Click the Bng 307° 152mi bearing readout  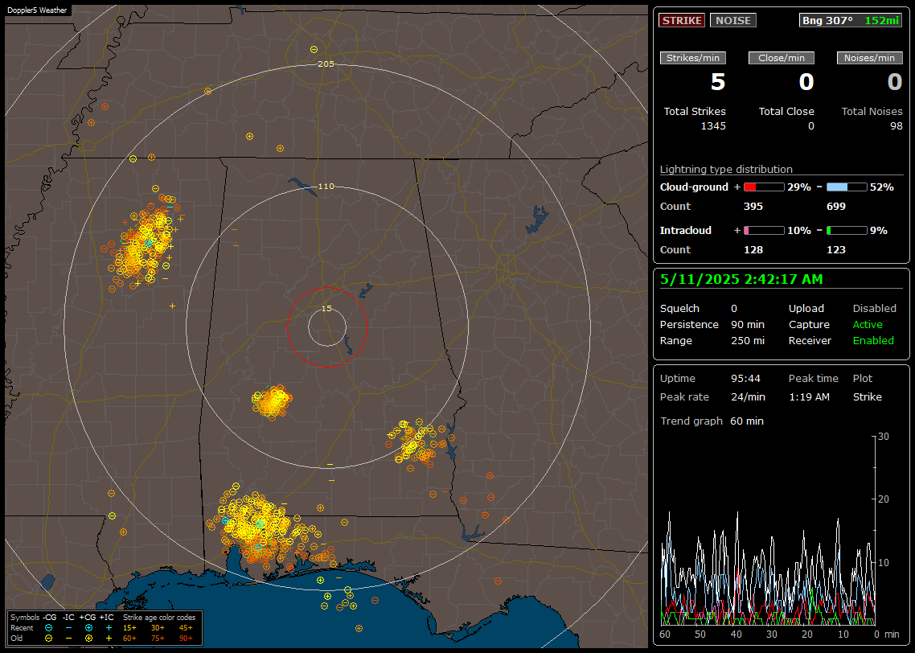click(x=850, y=20)
